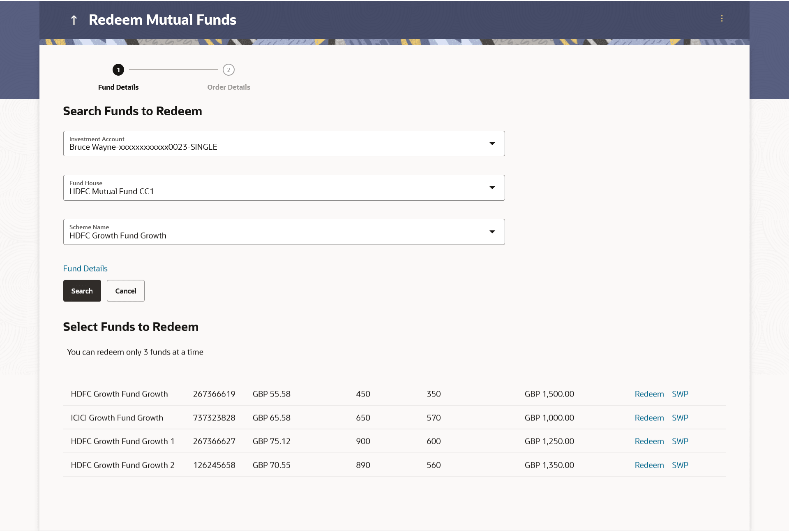
Task: Redeem the ICICI Growth Fund Growth
Action: (649, 418)
